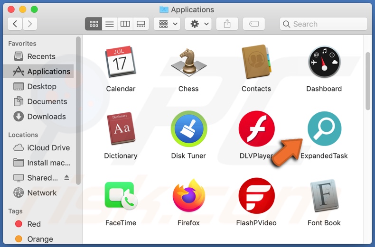Open iCloud Drive in the sidebar
The width and height of the screenshot is (375, 247).
click(38, 147)
